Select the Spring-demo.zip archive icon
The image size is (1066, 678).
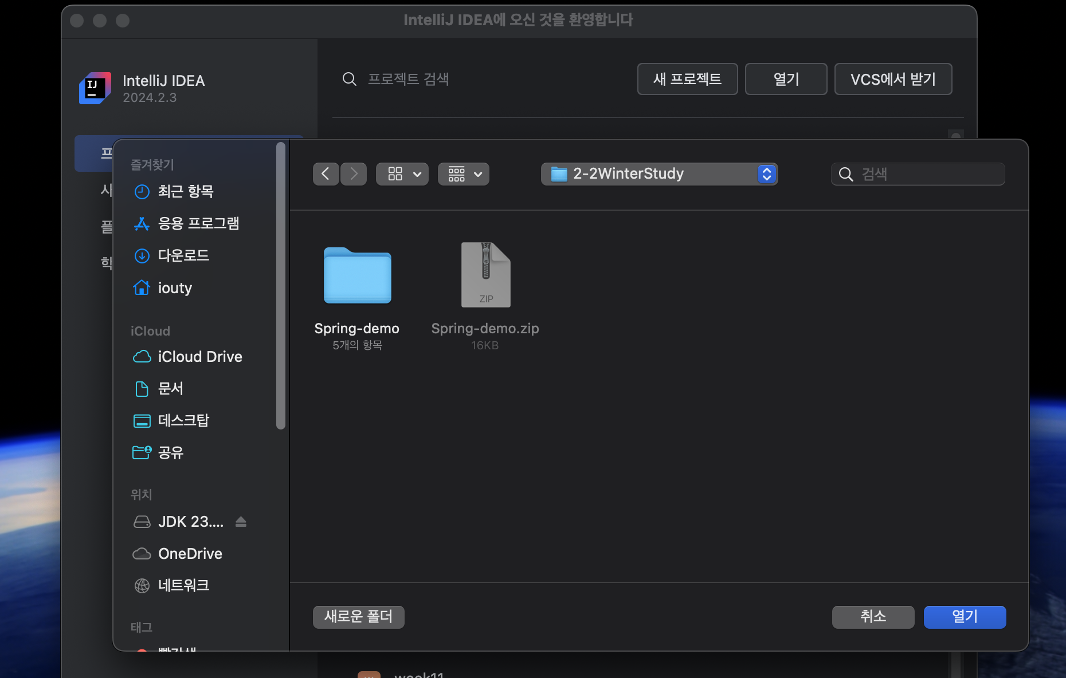(485, 275)
